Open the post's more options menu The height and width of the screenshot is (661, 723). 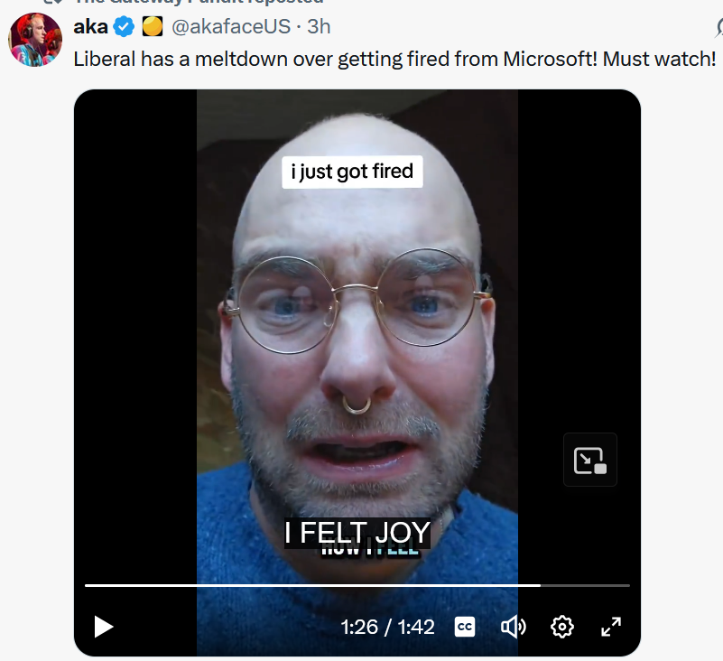point(719,27)
